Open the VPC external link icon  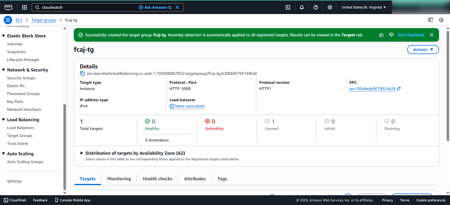pyautogui.click(x=399, y=89)
